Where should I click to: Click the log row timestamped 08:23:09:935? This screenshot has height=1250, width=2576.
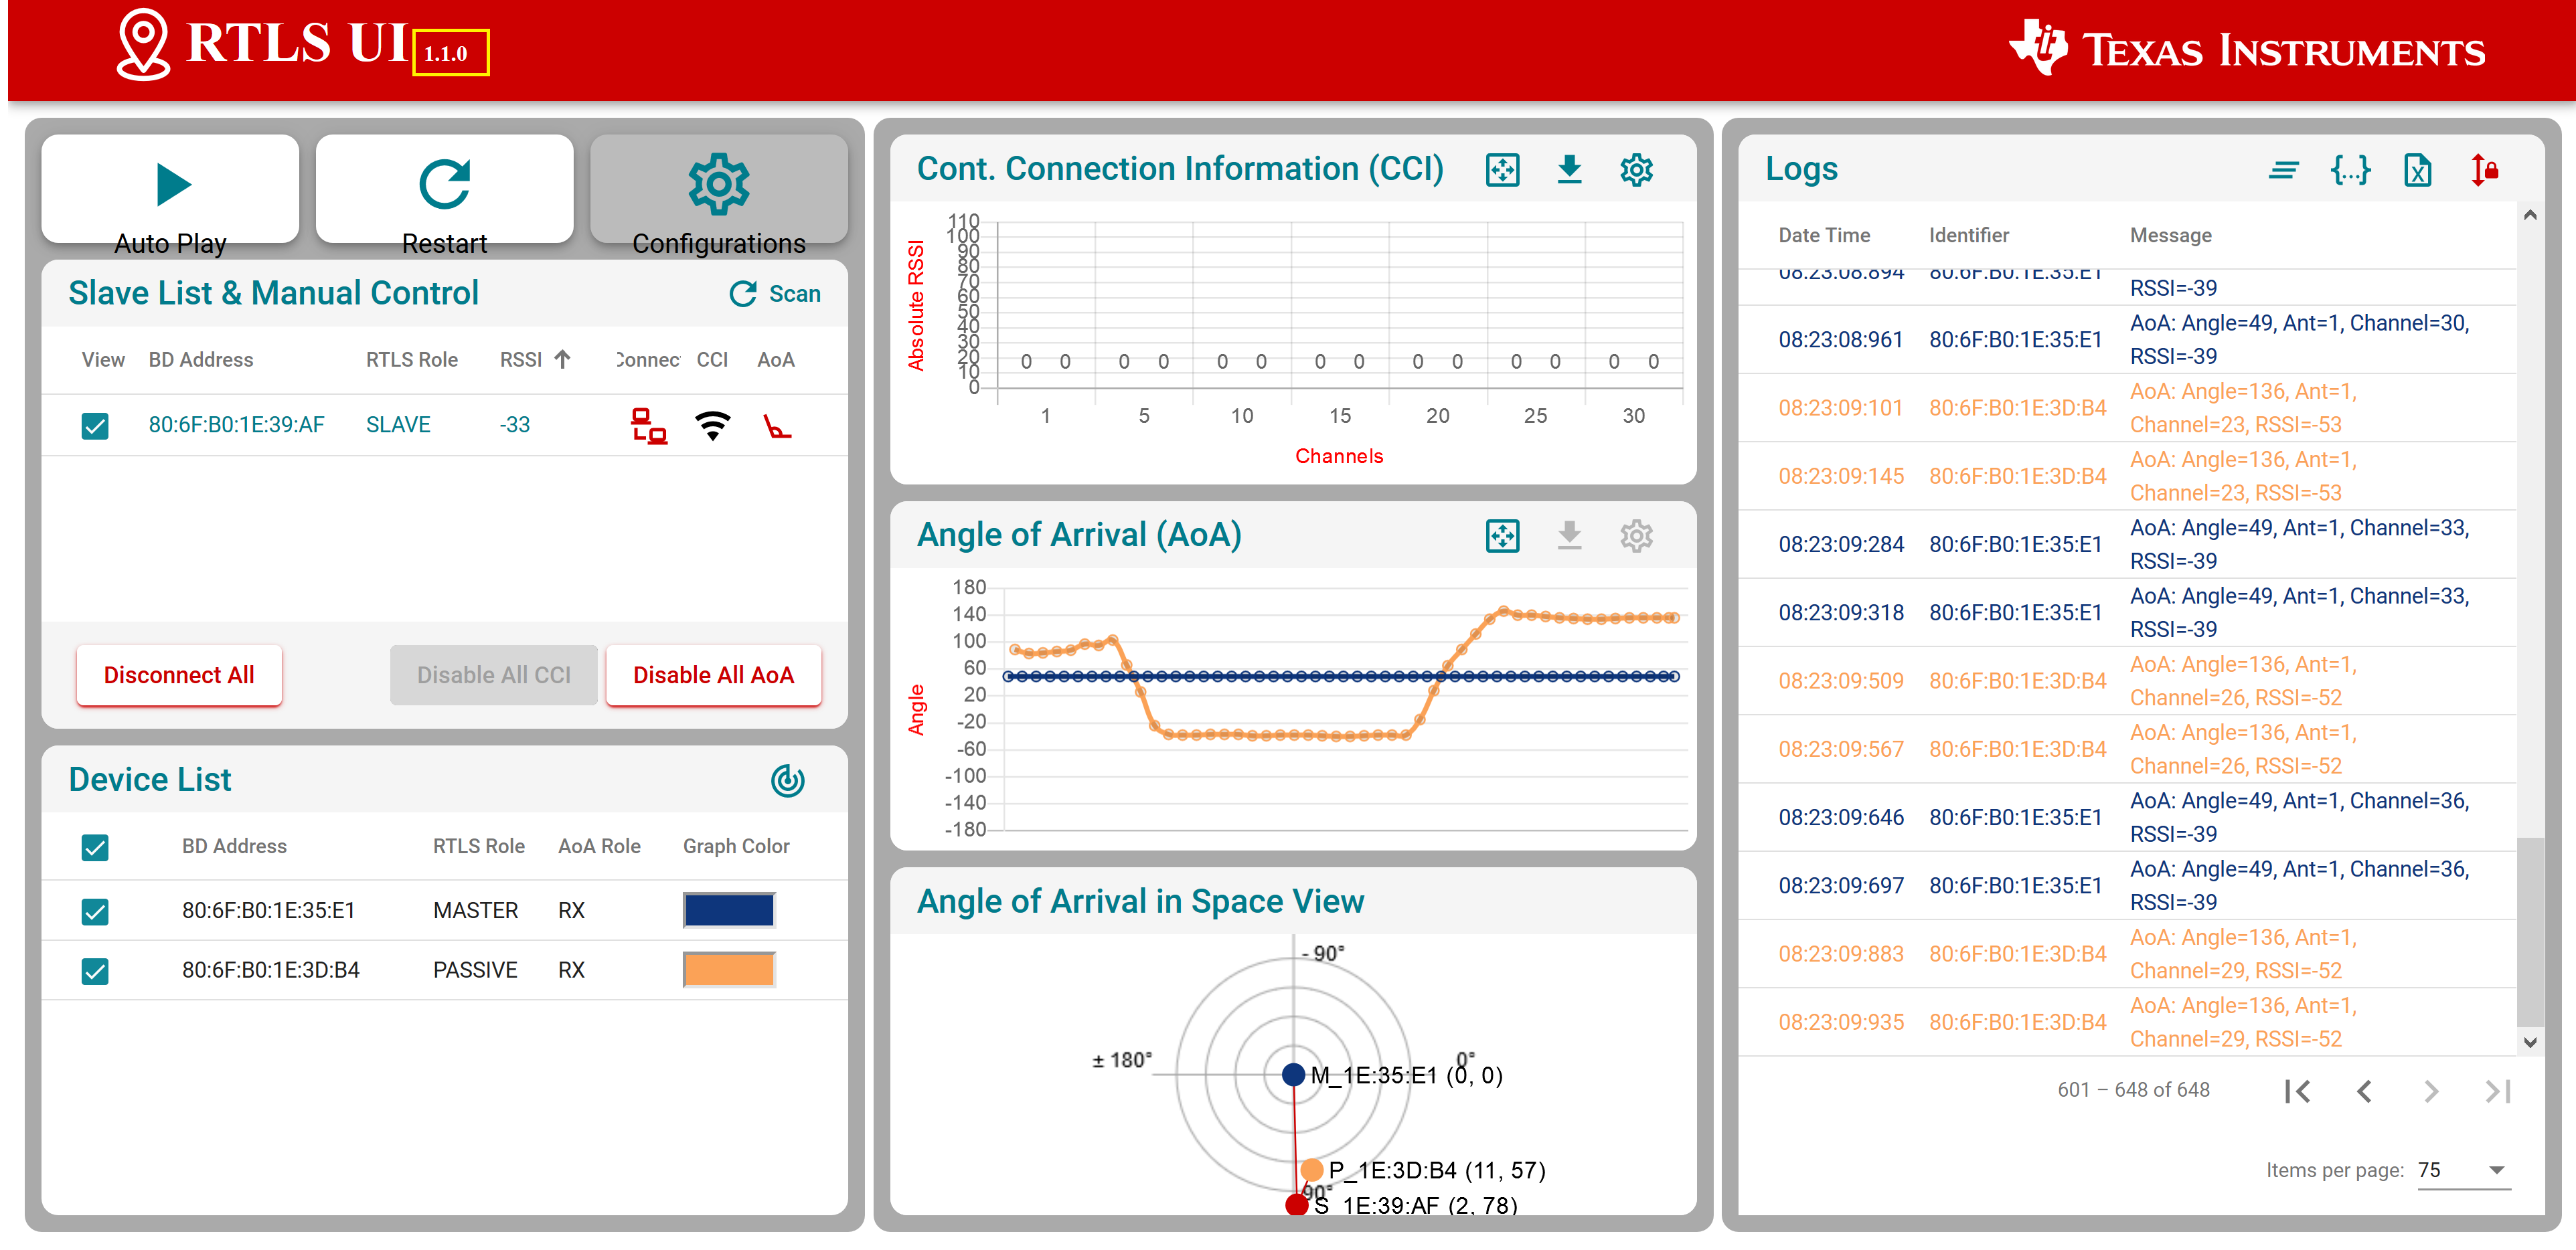pyautogui.click(x=2126, y=1022)
